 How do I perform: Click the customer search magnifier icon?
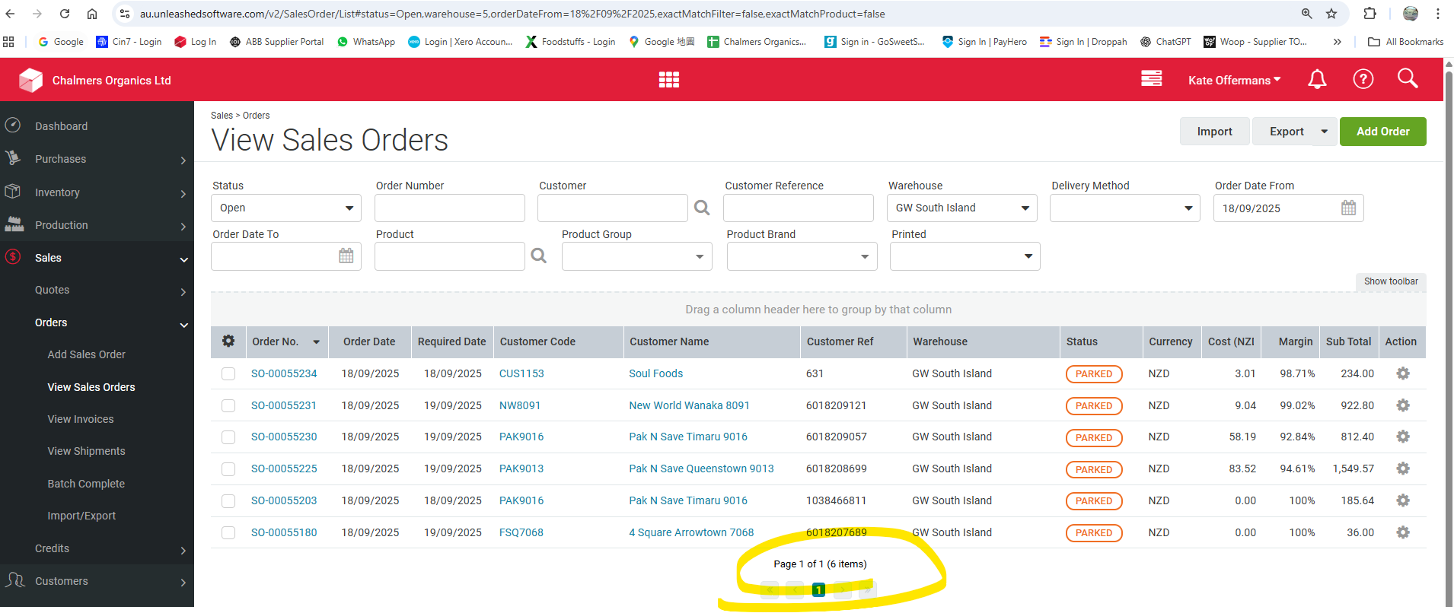702,208
